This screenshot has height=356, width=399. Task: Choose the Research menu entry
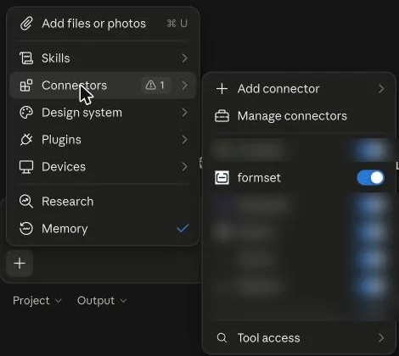pos(104,202)
